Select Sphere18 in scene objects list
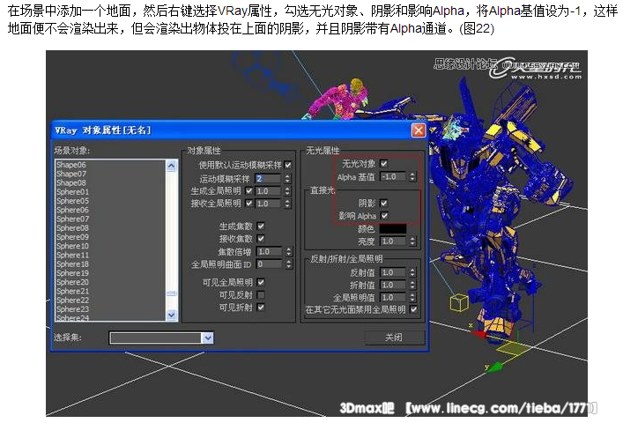This screenshot has width=623, height=423. point(73,264)
